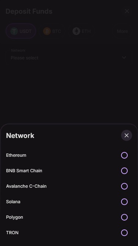
Task: Select the USDT currency tab
Action: 21,31
